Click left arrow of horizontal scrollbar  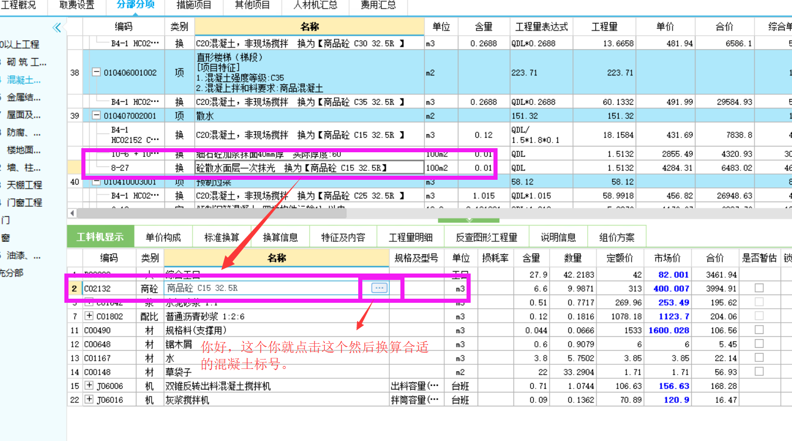click(x=73, y=213)
